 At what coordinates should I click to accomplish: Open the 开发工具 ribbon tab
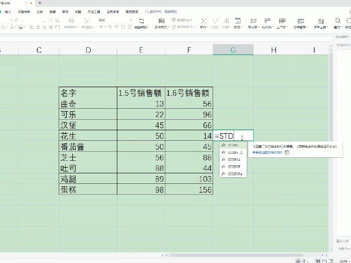pos(94,12)
